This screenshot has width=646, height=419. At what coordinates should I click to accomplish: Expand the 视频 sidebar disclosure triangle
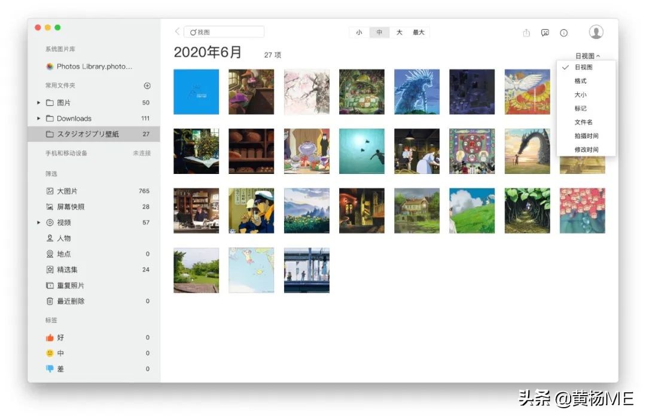(38, 222)
